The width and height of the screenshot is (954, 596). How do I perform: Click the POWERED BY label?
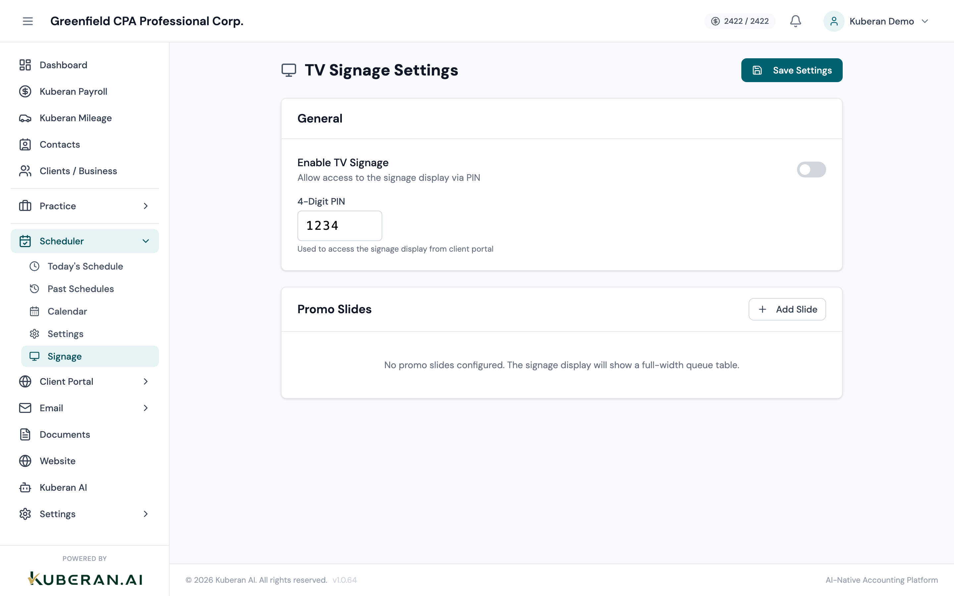click(85, 559)
